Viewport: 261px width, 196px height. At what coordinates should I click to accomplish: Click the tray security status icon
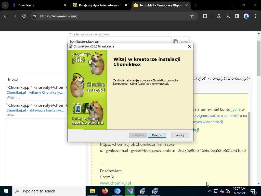pos(228,191)
